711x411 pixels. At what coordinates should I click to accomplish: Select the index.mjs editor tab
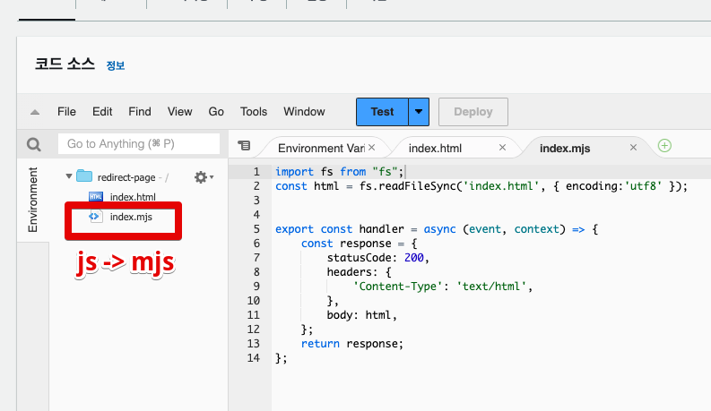click(565, 148)
